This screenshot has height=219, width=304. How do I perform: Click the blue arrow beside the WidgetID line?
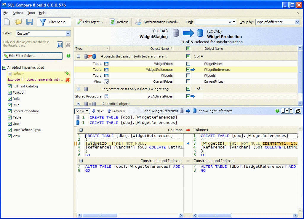(x=188, y=143)
